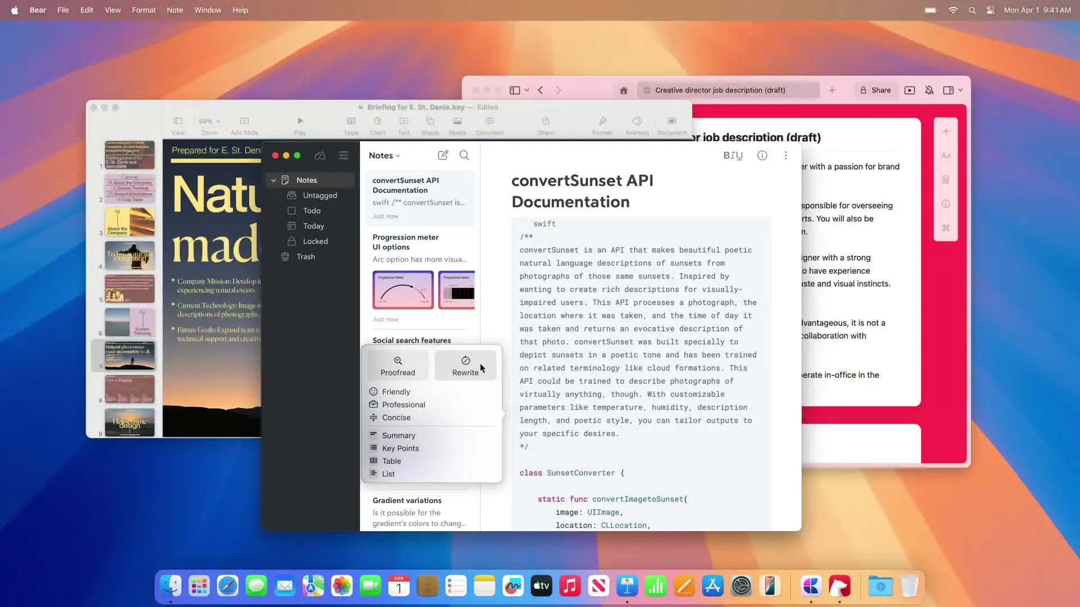Choose Key Points from the writing tools
This screenshot has width=1080, height=607.
pyautogui.click(x=400, y=449)
